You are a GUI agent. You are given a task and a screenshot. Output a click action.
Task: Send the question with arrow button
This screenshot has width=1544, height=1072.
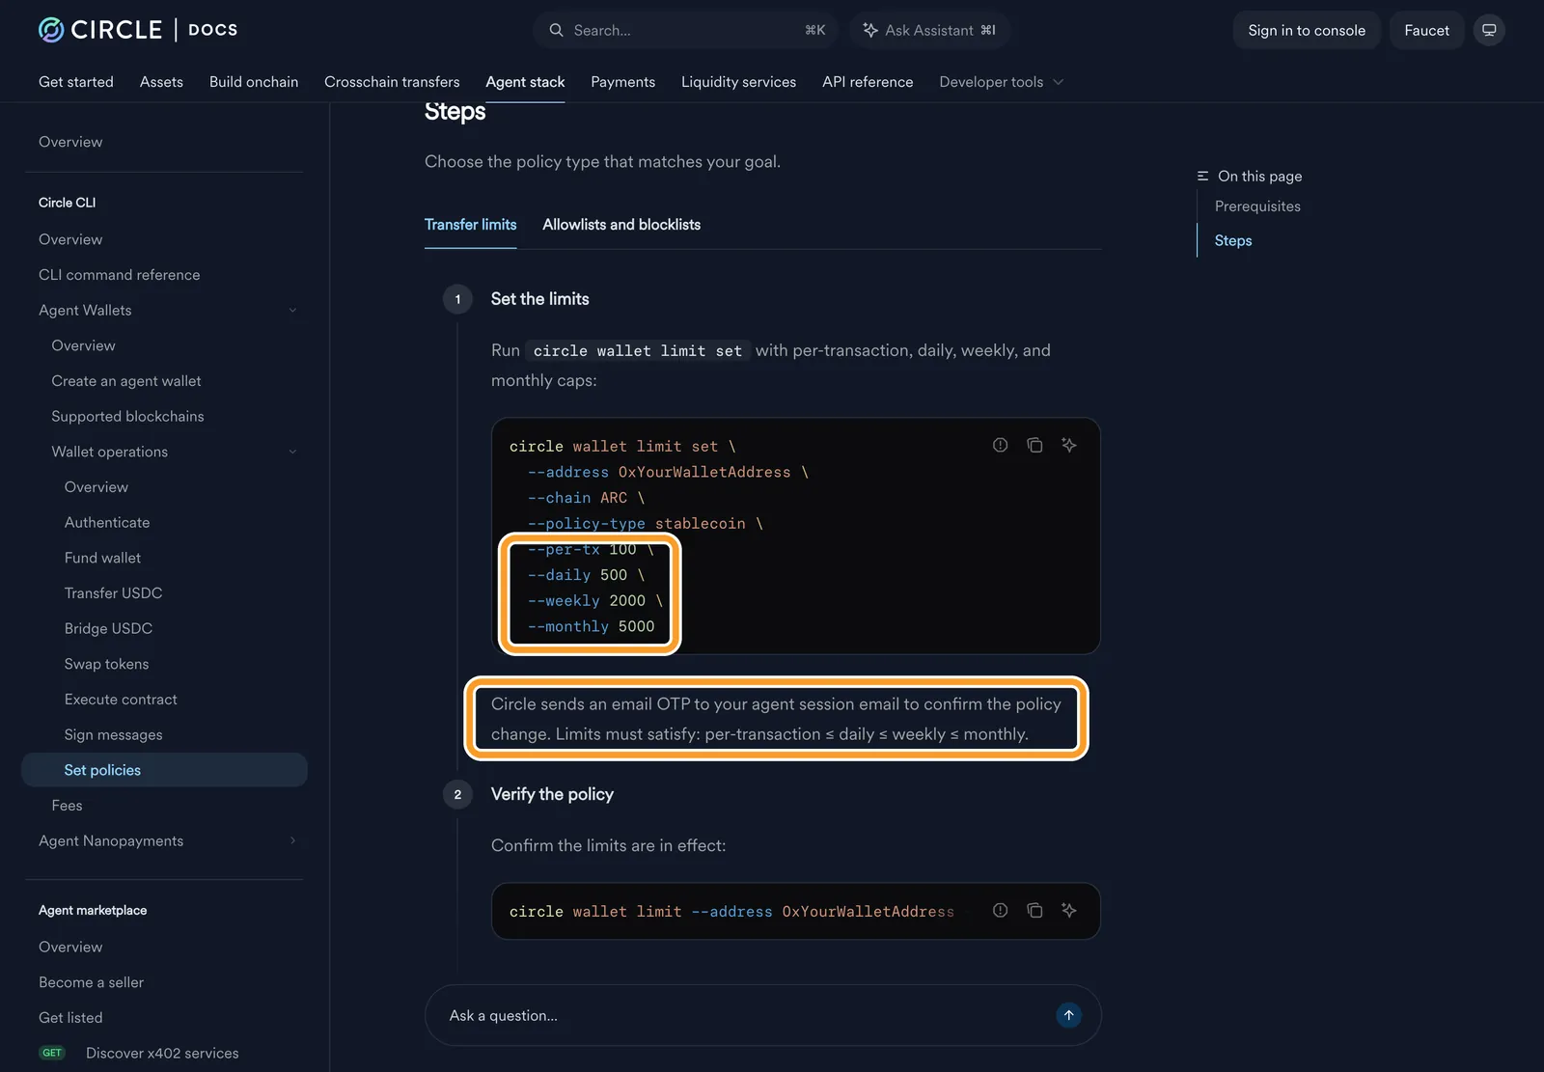click(x=1068, y=1015)
